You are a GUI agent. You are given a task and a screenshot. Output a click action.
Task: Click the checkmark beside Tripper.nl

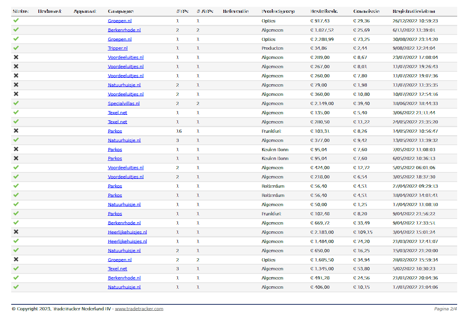click(x=16, y=48)
